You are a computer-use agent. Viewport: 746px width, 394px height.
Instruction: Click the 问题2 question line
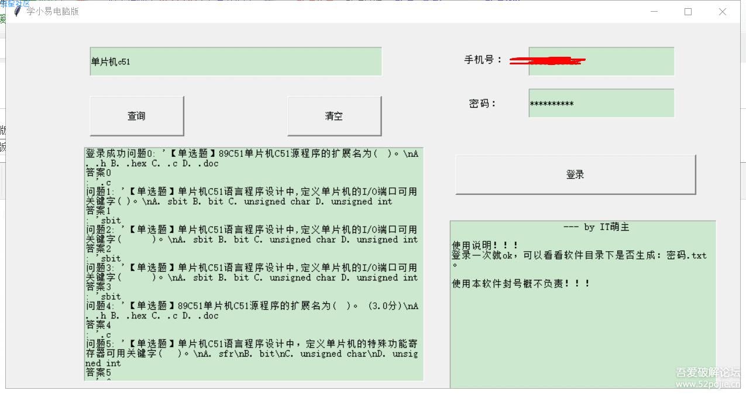tap(252, 229)
